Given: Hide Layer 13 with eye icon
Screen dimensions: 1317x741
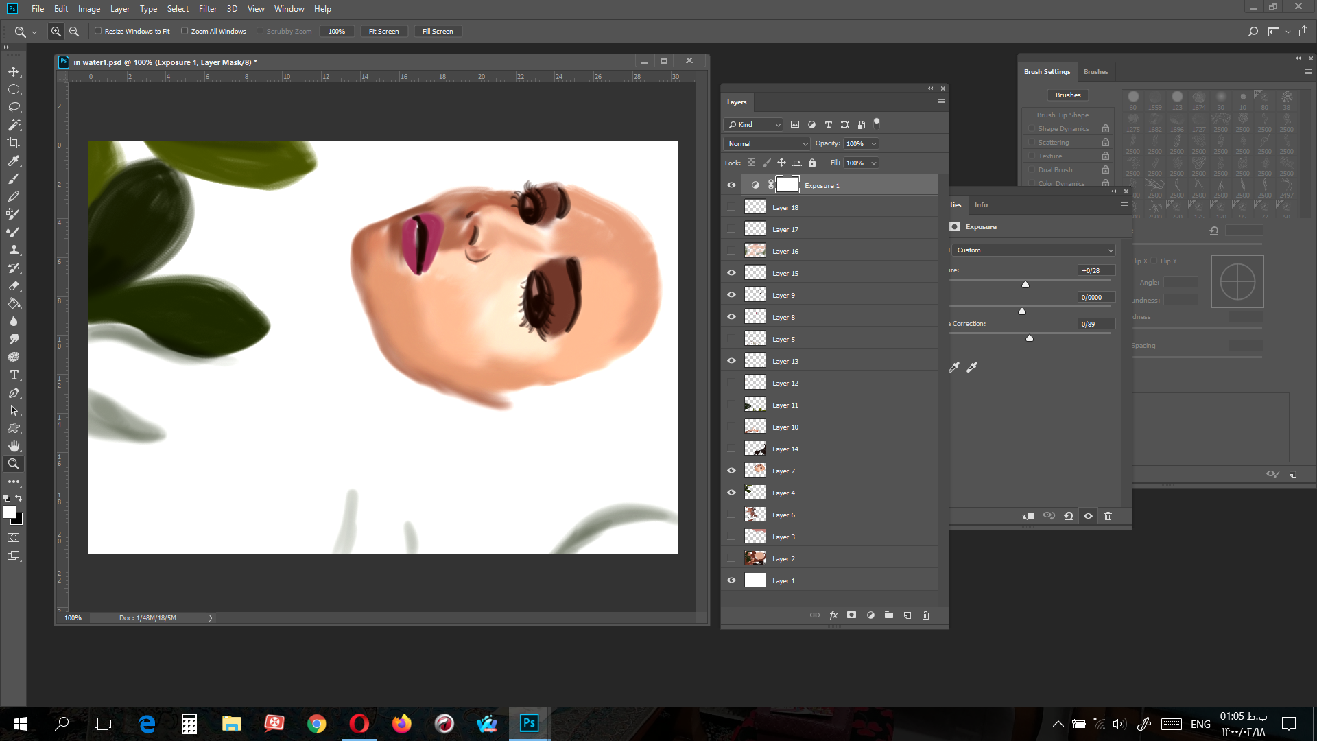Looking at the screenshot, I should point(731,361).
